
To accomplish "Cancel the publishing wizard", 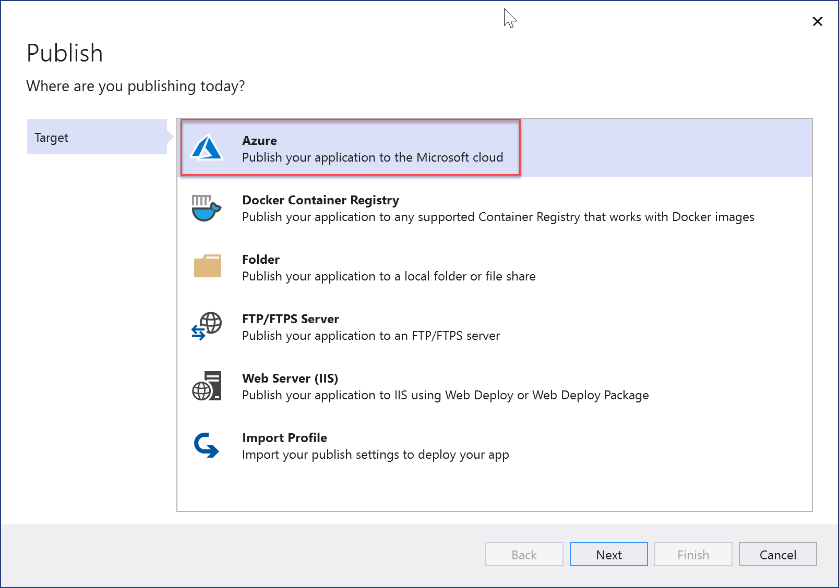I will coord(777,554).
